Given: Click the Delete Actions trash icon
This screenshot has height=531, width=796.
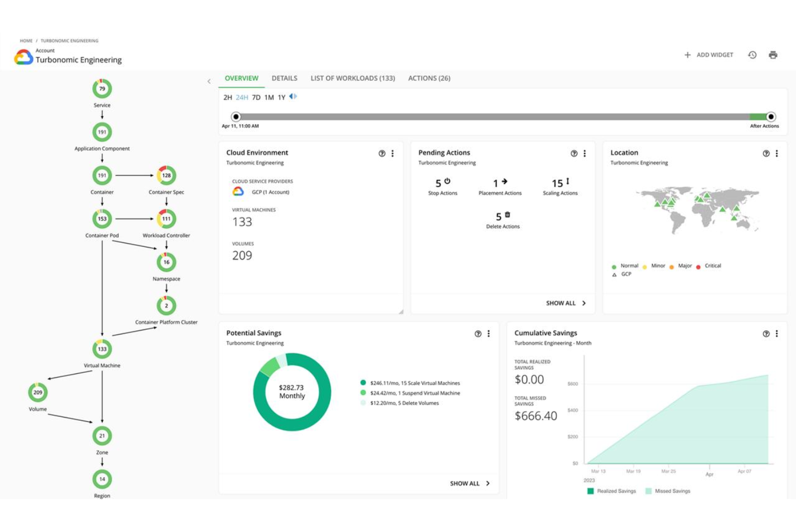Looking at the screenshot, I should click(507, 214).
